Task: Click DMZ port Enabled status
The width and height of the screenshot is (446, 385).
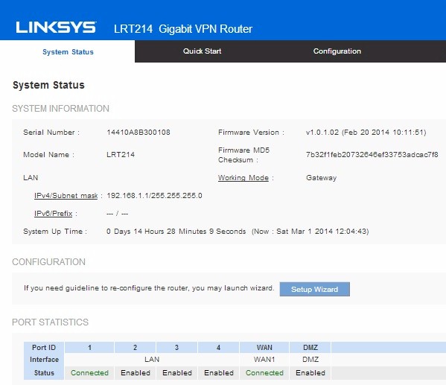Action: (310, 373)
